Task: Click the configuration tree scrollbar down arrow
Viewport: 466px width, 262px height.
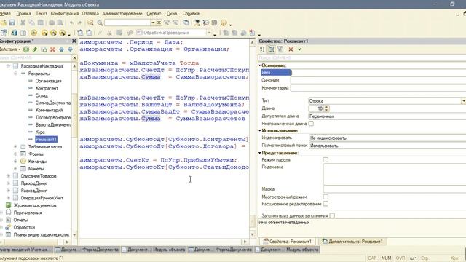Action: click(74, 234)
